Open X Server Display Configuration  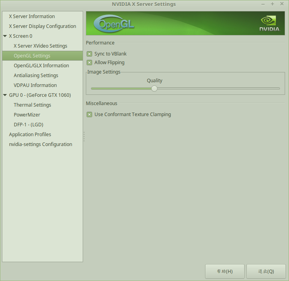43,26
